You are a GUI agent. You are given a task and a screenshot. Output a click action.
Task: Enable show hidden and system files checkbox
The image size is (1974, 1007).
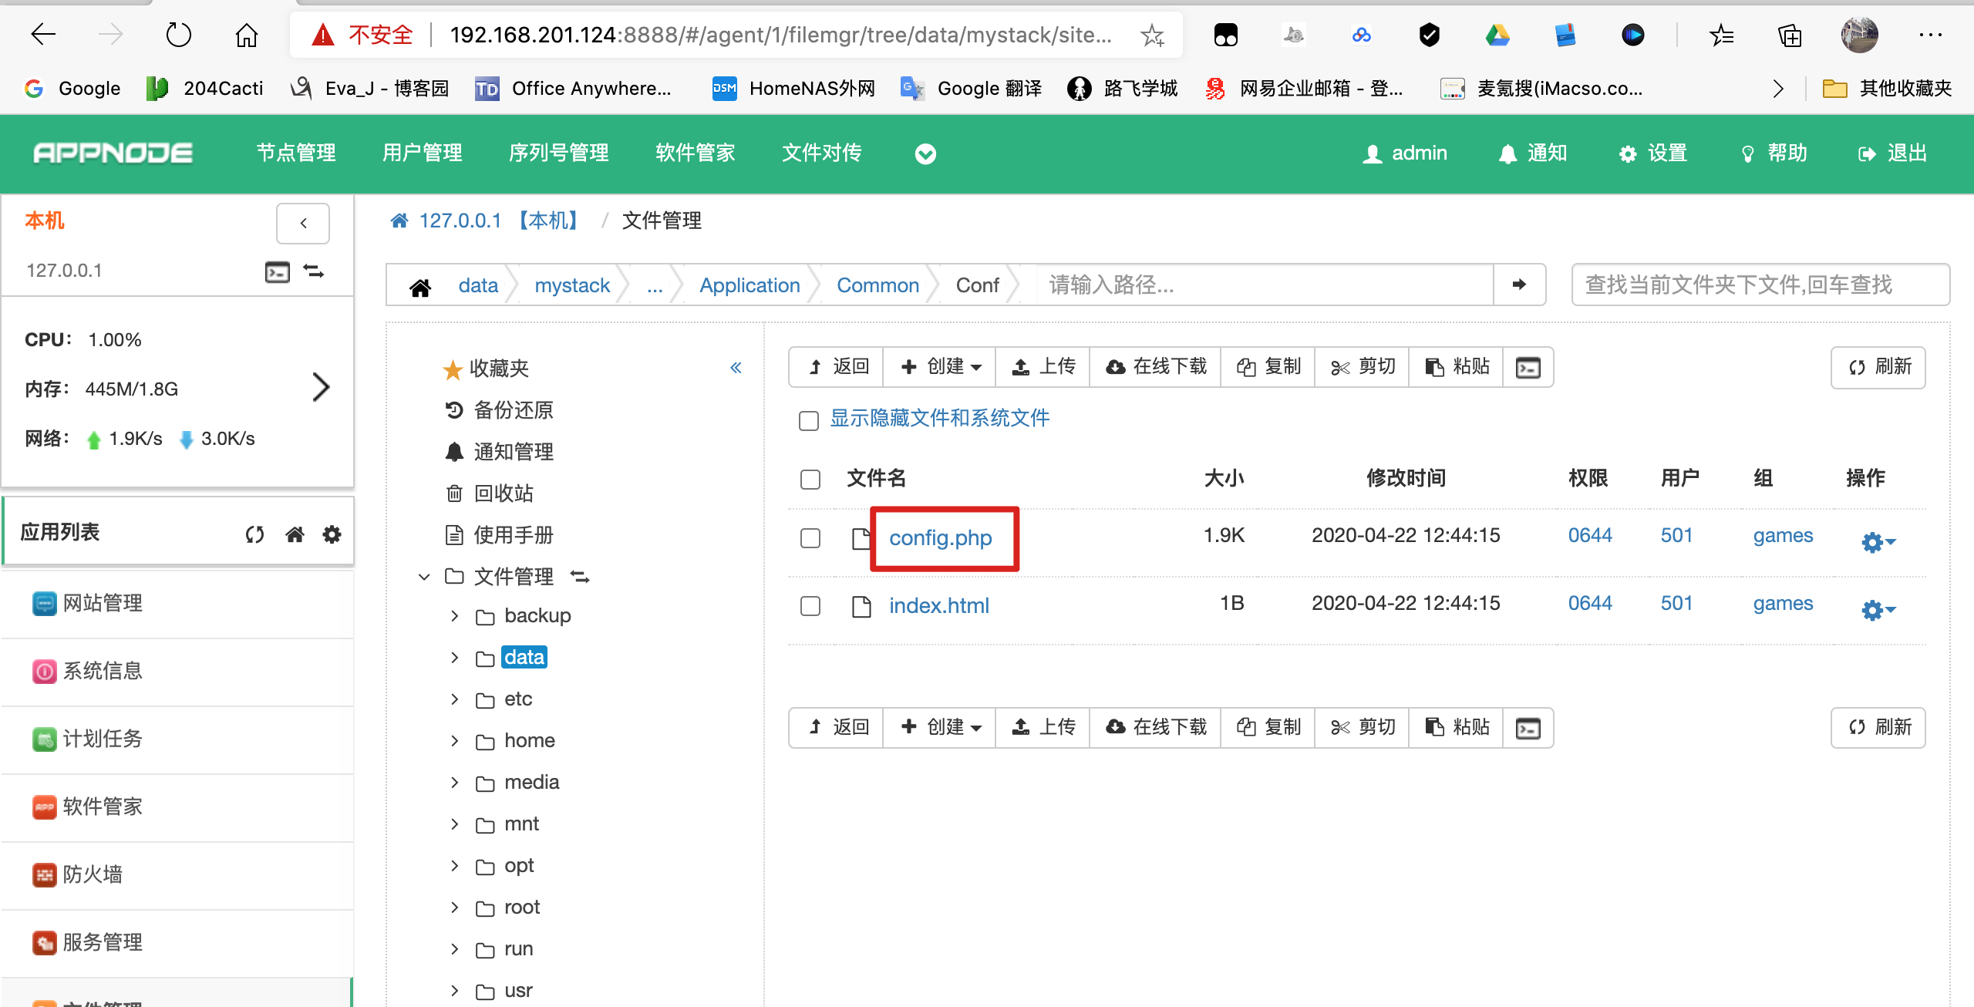[808, 420]
